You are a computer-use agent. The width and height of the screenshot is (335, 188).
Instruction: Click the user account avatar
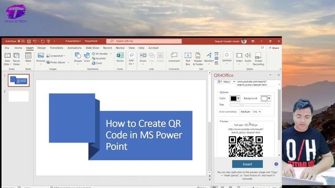(244, 41)
